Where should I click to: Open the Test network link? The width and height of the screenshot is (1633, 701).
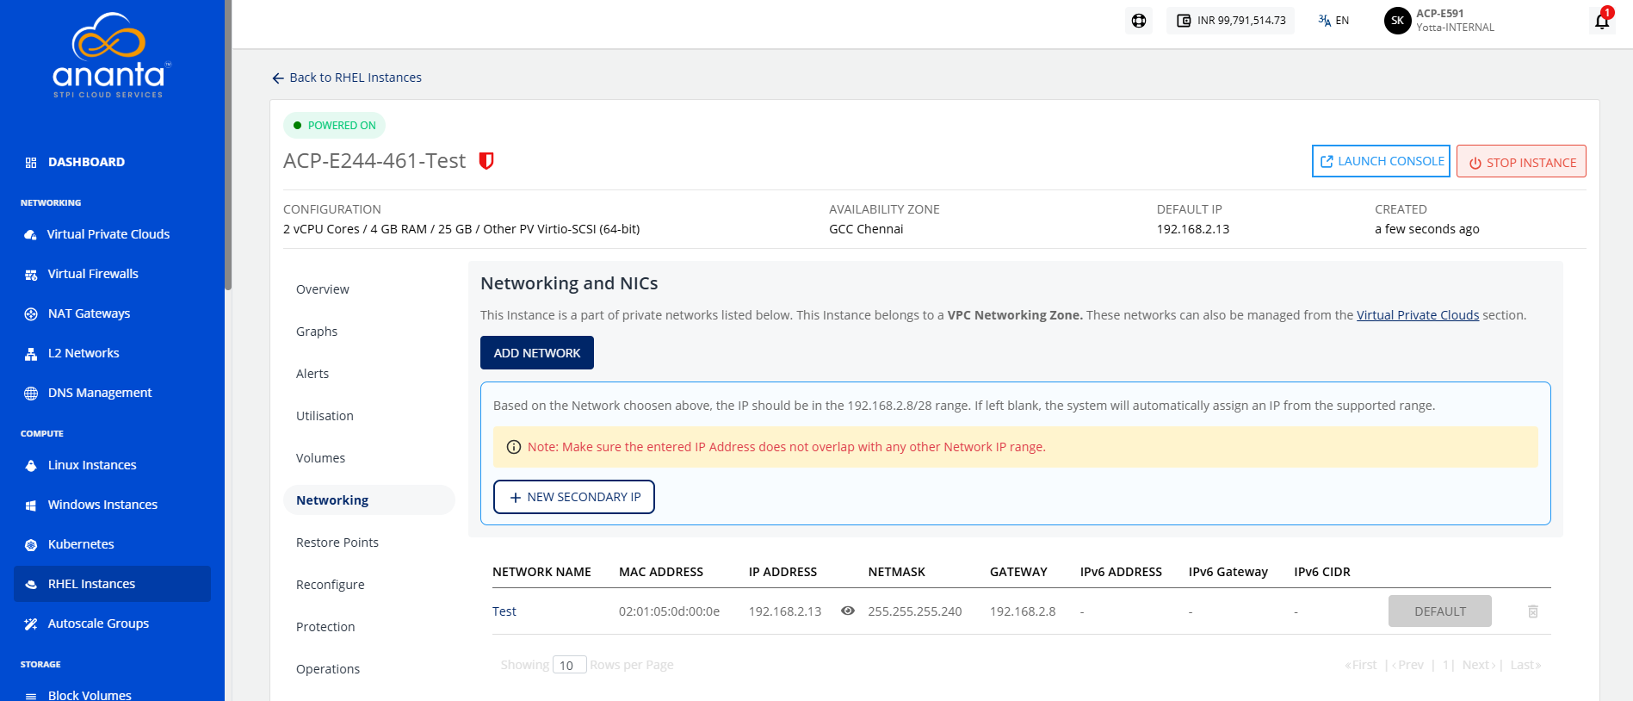pyautogui.click(x=504, y=611)
